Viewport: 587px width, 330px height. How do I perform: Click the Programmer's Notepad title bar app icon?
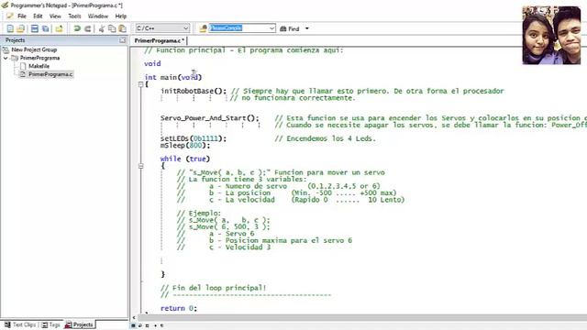click(x=5, y=5)
